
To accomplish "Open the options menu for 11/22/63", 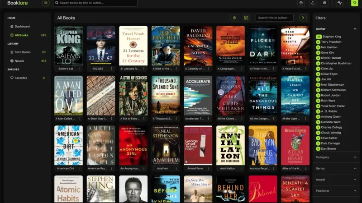I will 111,69.
